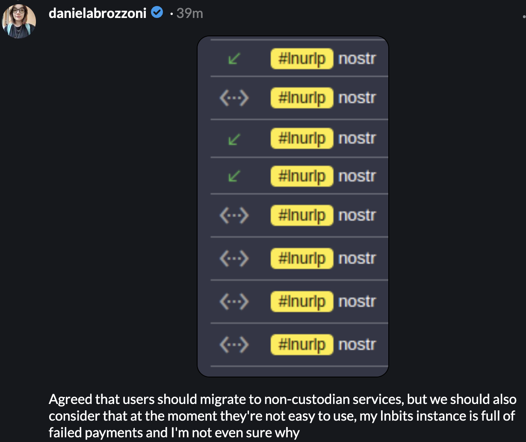The image size is (526, 442).
Task: Click the #lnurlp tag on third transaction
Action: 301,138
